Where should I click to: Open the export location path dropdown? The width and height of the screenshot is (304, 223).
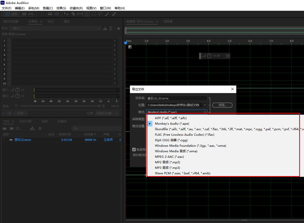205,105
